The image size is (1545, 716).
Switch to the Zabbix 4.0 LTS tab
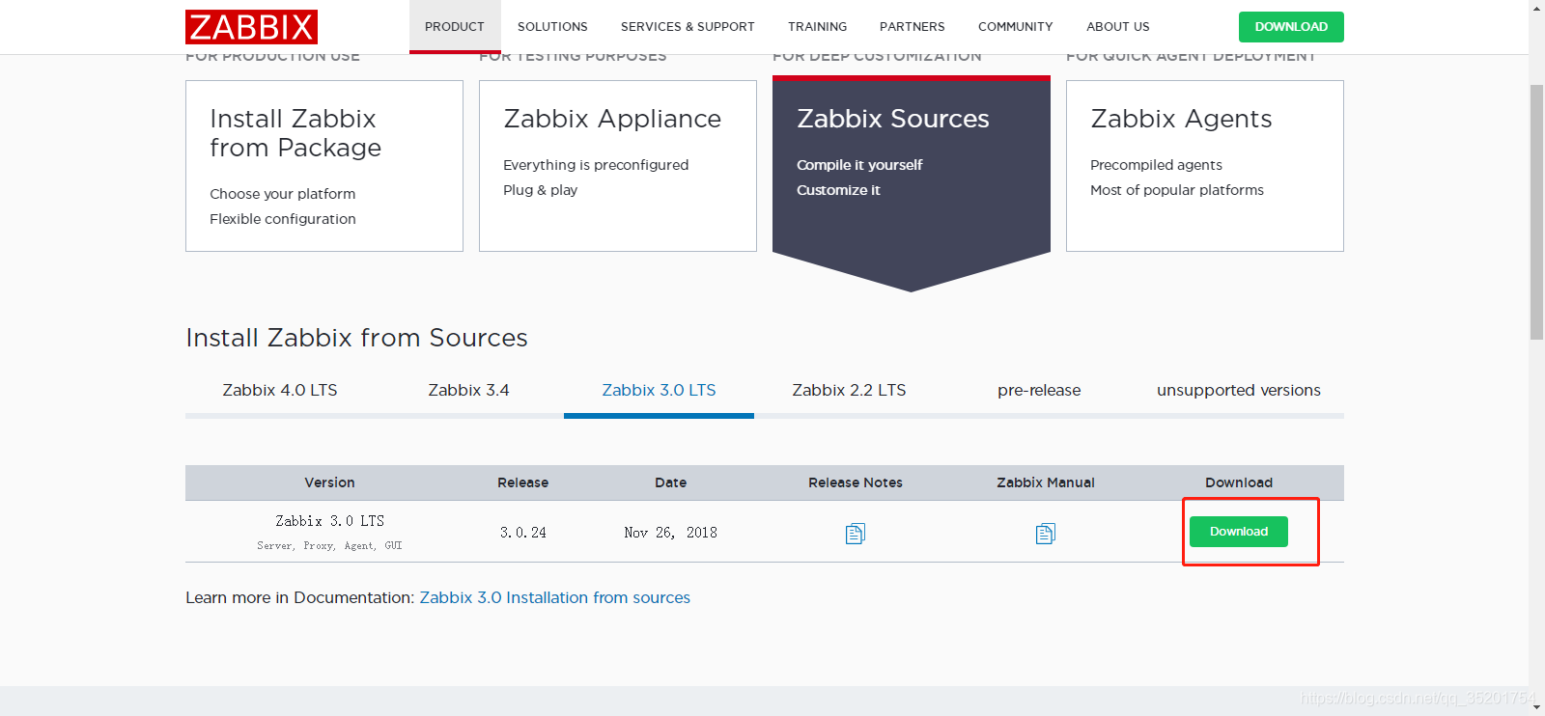pos(280,390)
